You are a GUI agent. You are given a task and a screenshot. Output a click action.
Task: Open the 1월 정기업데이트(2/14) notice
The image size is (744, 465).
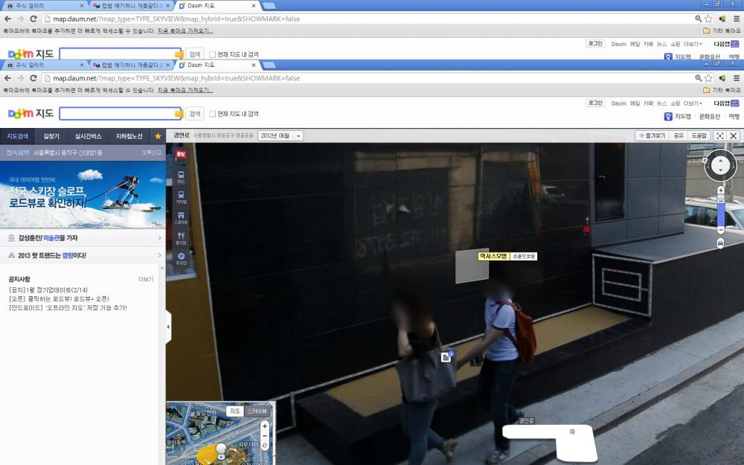point(48,290)
